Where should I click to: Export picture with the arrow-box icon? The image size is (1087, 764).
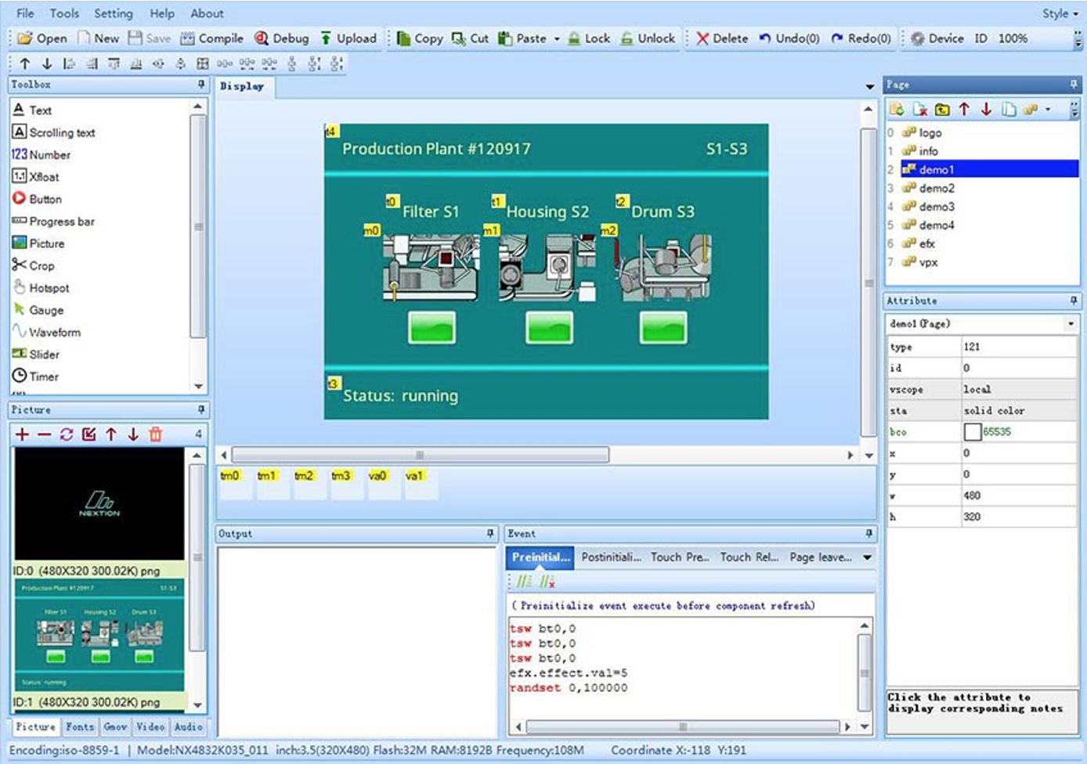pos(88,434)
